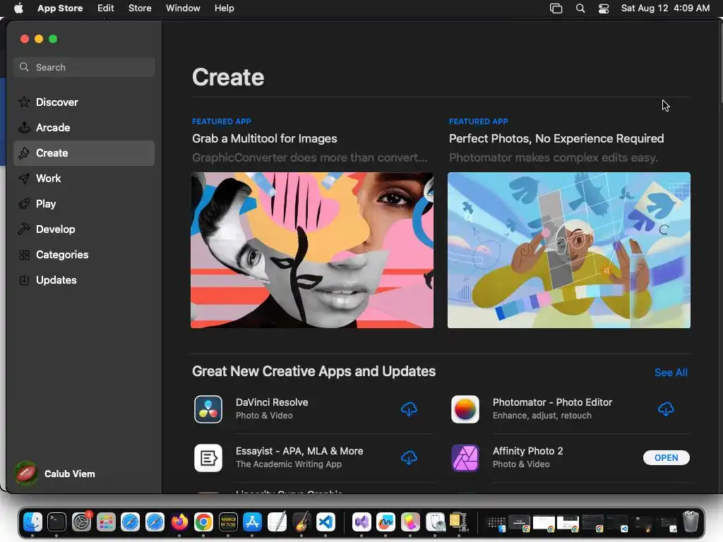Image resolution: width=723 pixels, height=542 pixels.
Task: Open the App Store menu
Action: coord(60,8)
